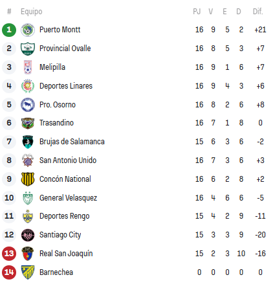Click the Deportes Linares round crest
Viewport: 273px width, 286px height.
point(28,86)
